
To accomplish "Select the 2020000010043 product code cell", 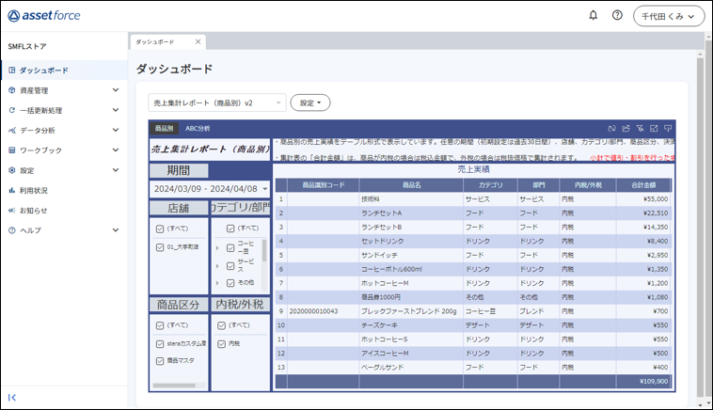I will (324, 311).
